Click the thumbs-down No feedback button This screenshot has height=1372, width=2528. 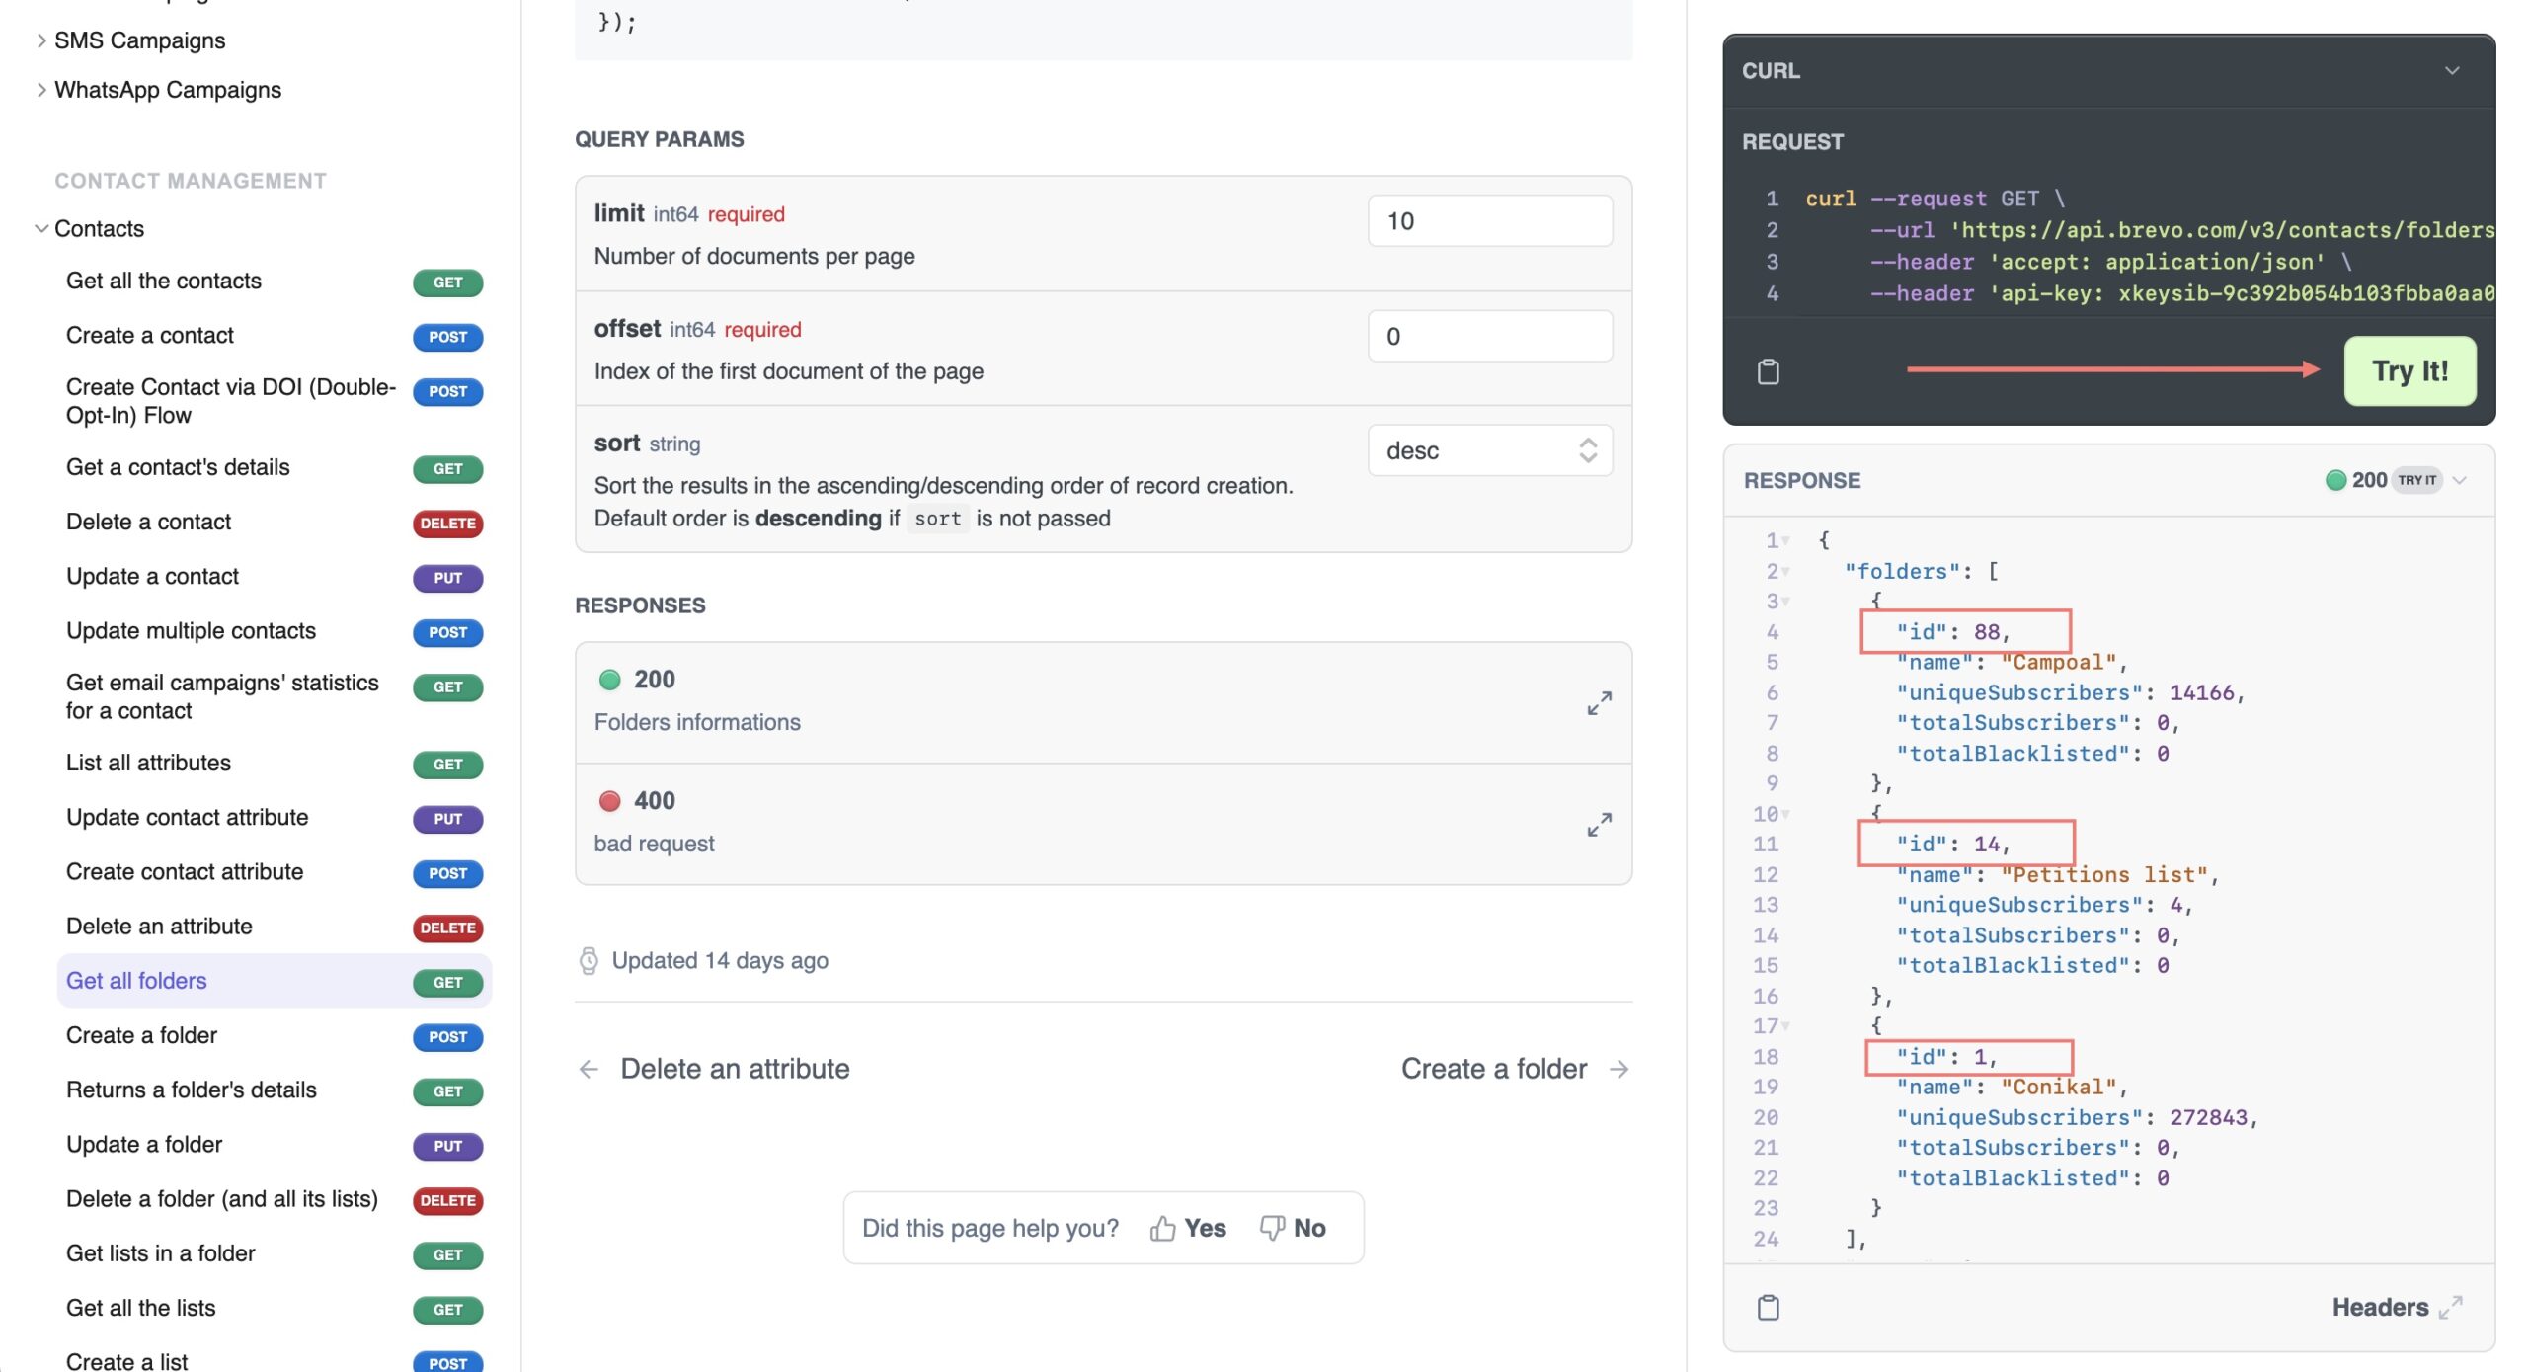coord(1293,1228)
